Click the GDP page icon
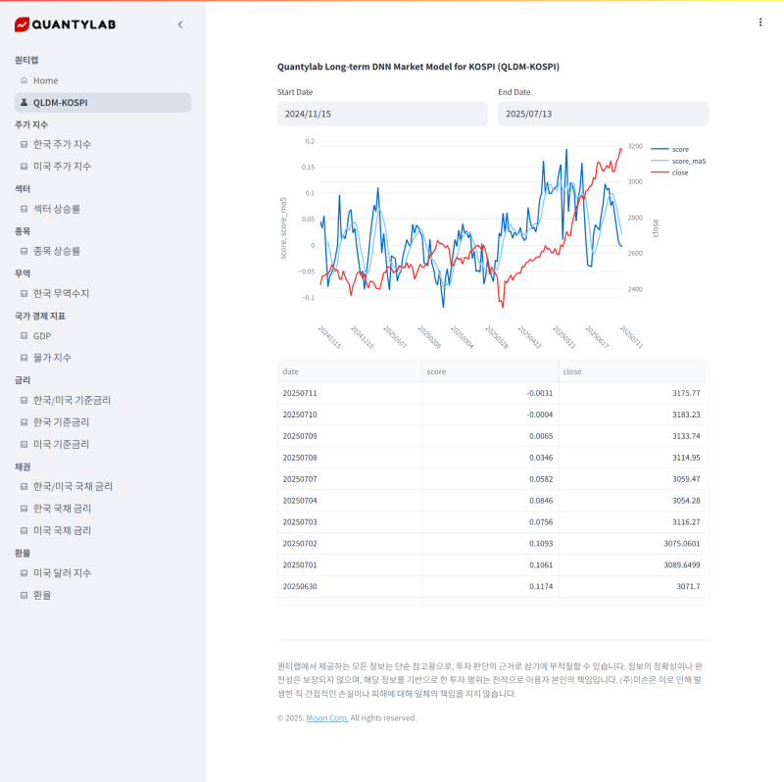The height and width of the screenshot is (782, 784). 24,335
